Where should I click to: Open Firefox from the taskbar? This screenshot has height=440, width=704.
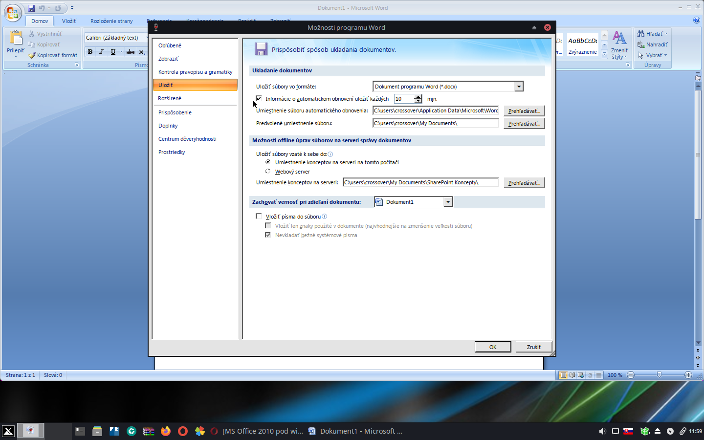pyautogui.click(x=166, y=431)
